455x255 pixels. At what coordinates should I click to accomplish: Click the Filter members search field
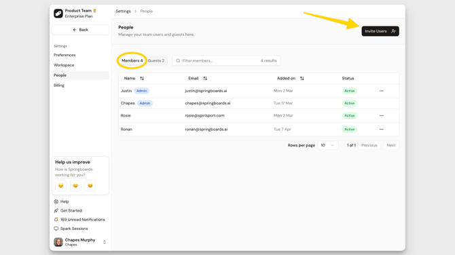[x=226, y=60]
